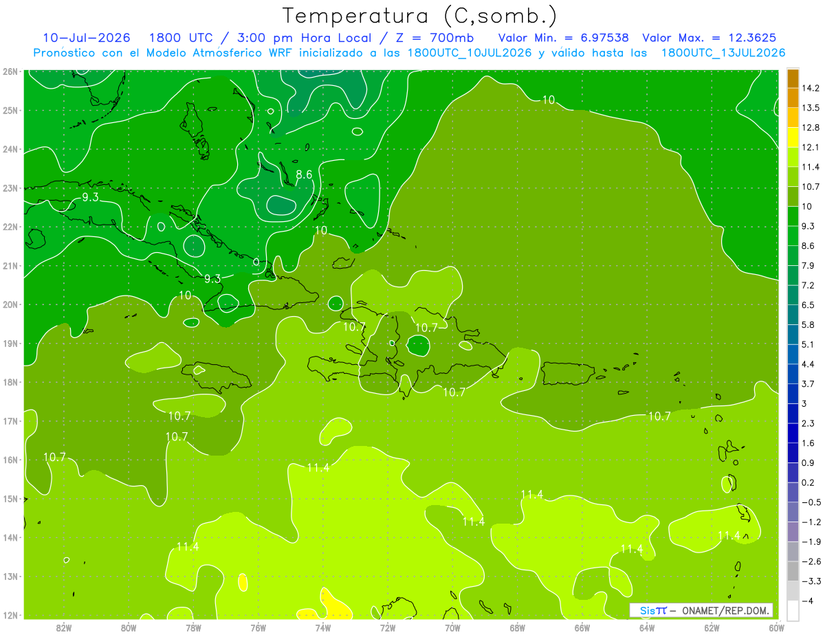Click the 78W longitude axis label
This screenshot has height=637, width=825.
pyautogui.click(x=193, y=627)
